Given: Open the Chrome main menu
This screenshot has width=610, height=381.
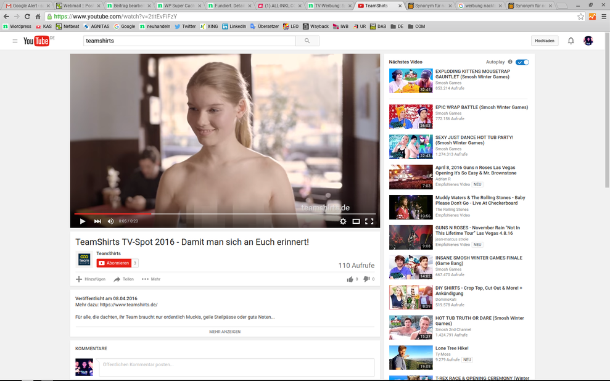Looking at the screenshot, I should [604, 16].
